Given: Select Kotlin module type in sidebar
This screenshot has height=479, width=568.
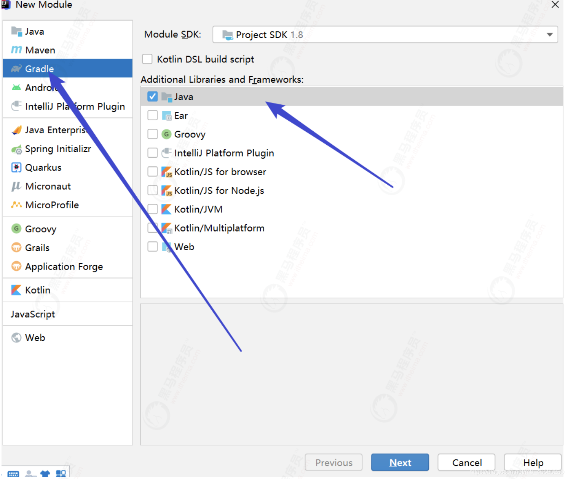Looking at the screenshot, I should coord(68,290).
